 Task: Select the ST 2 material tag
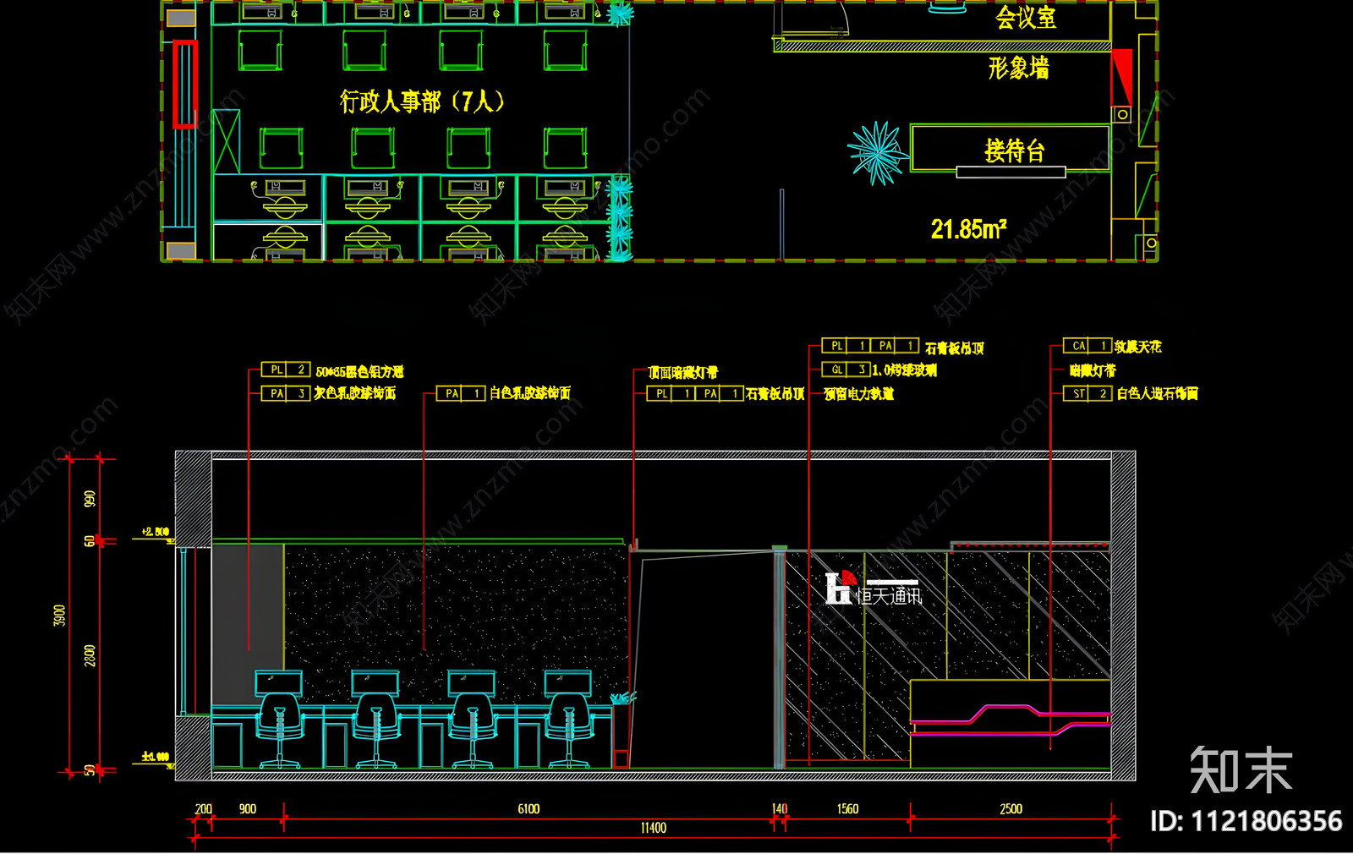(1088, 393)
